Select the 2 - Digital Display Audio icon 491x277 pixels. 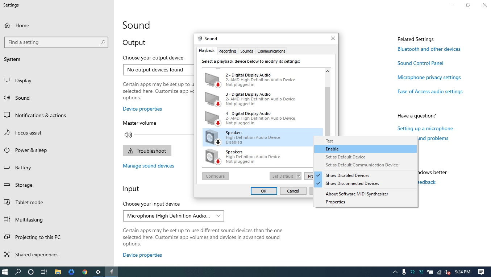click(212, 80)
